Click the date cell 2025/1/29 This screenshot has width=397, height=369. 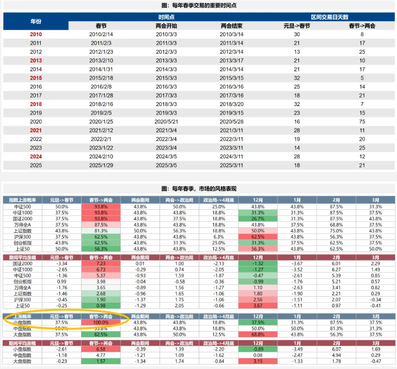[x=101, y=165]
